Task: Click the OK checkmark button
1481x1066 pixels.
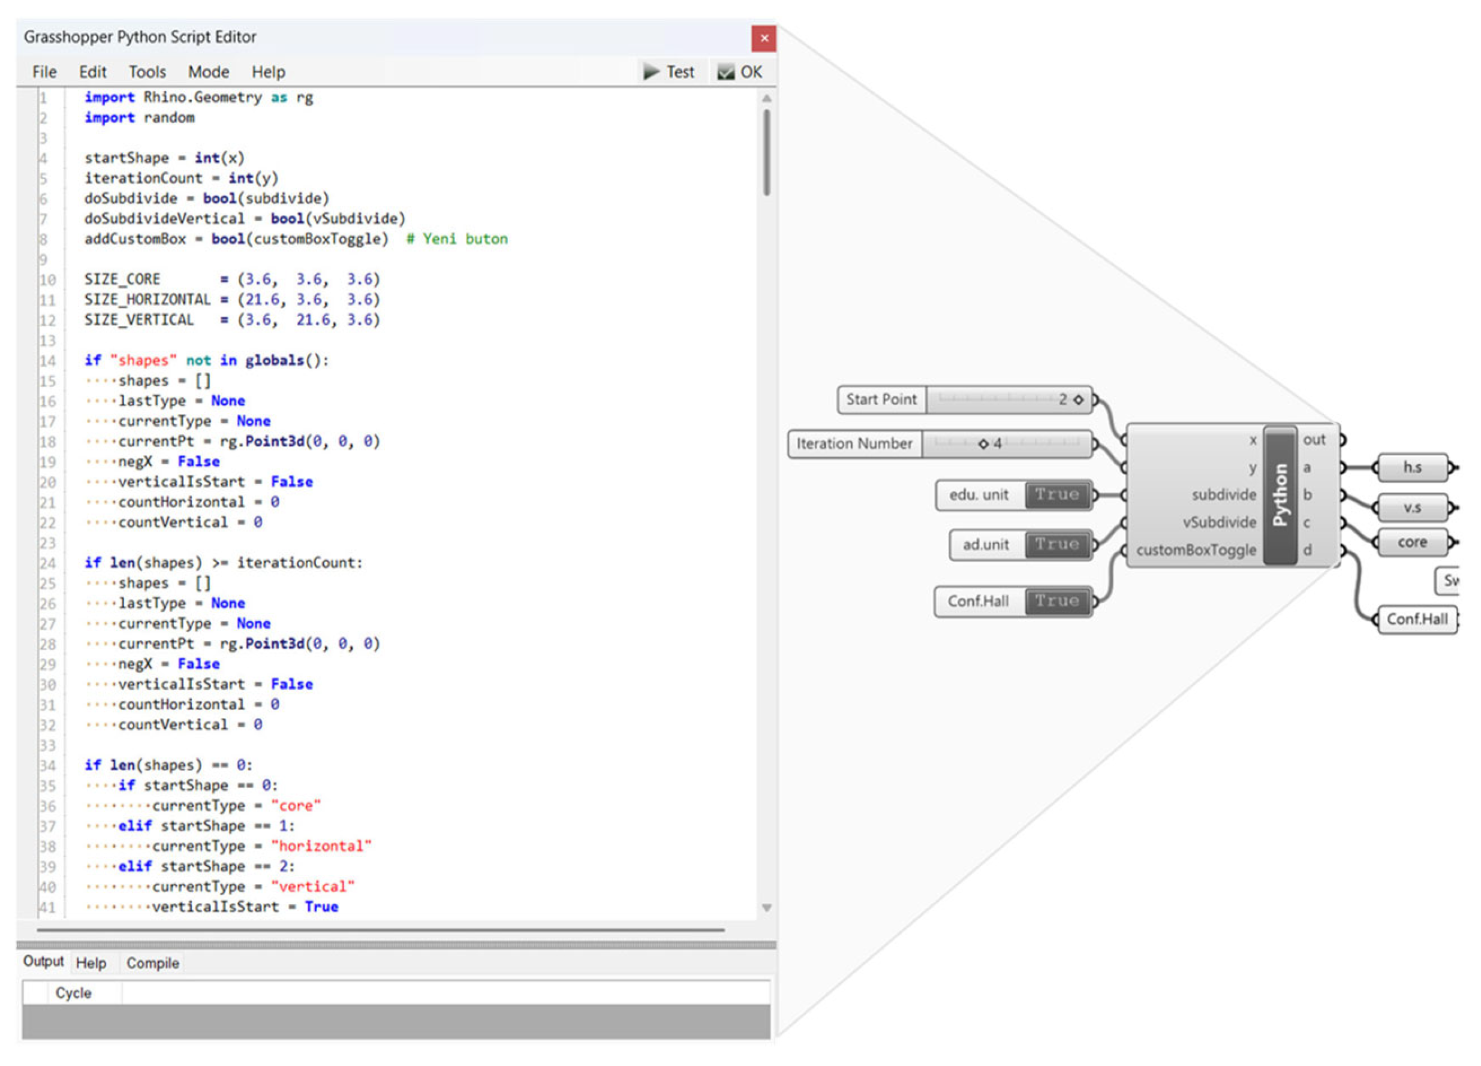Action: click(740, 72)
